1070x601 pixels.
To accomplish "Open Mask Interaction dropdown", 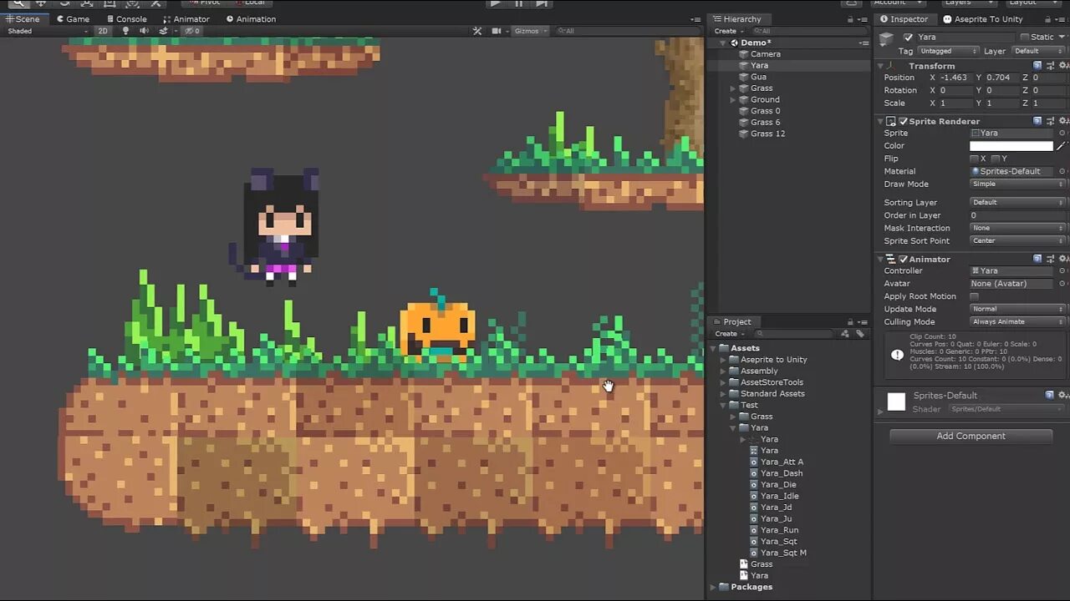I will [1017, 228].
